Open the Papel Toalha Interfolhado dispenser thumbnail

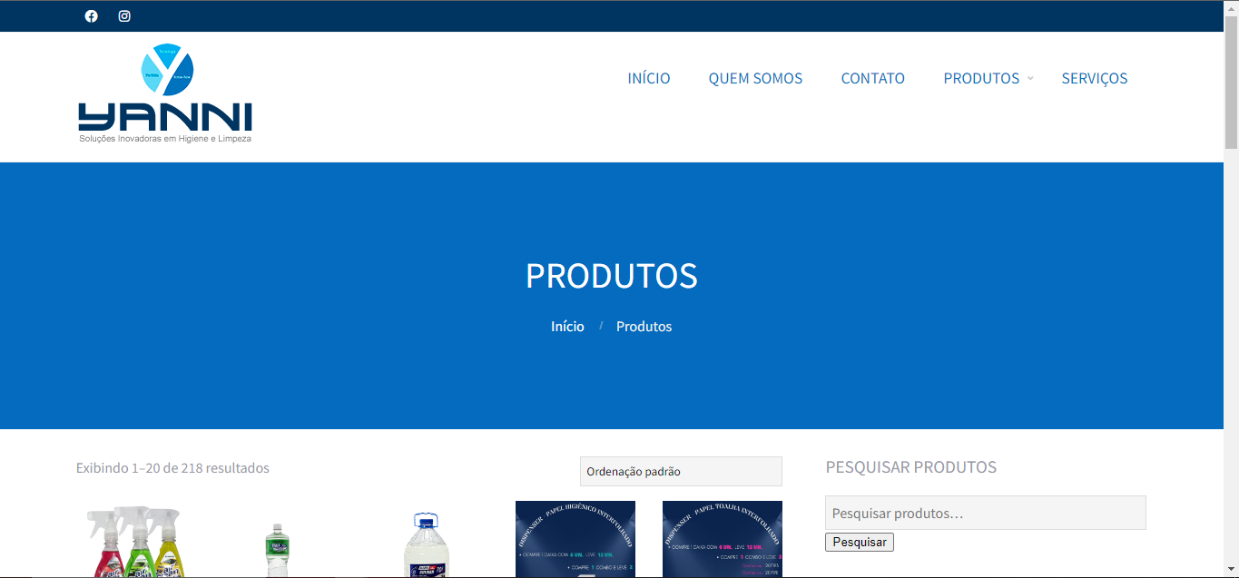coord(723,539)
